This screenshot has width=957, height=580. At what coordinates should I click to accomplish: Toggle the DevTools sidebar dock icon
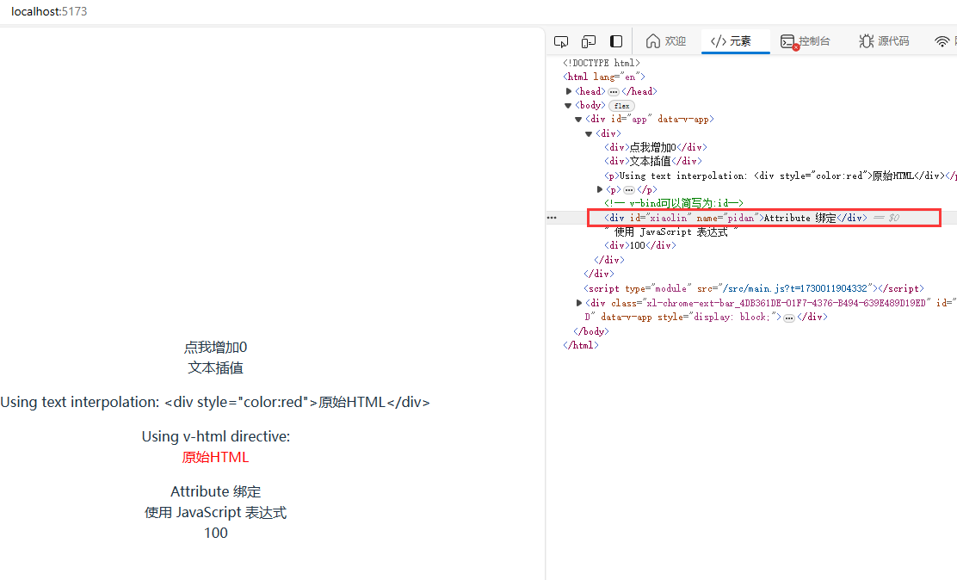pos(616,41)
